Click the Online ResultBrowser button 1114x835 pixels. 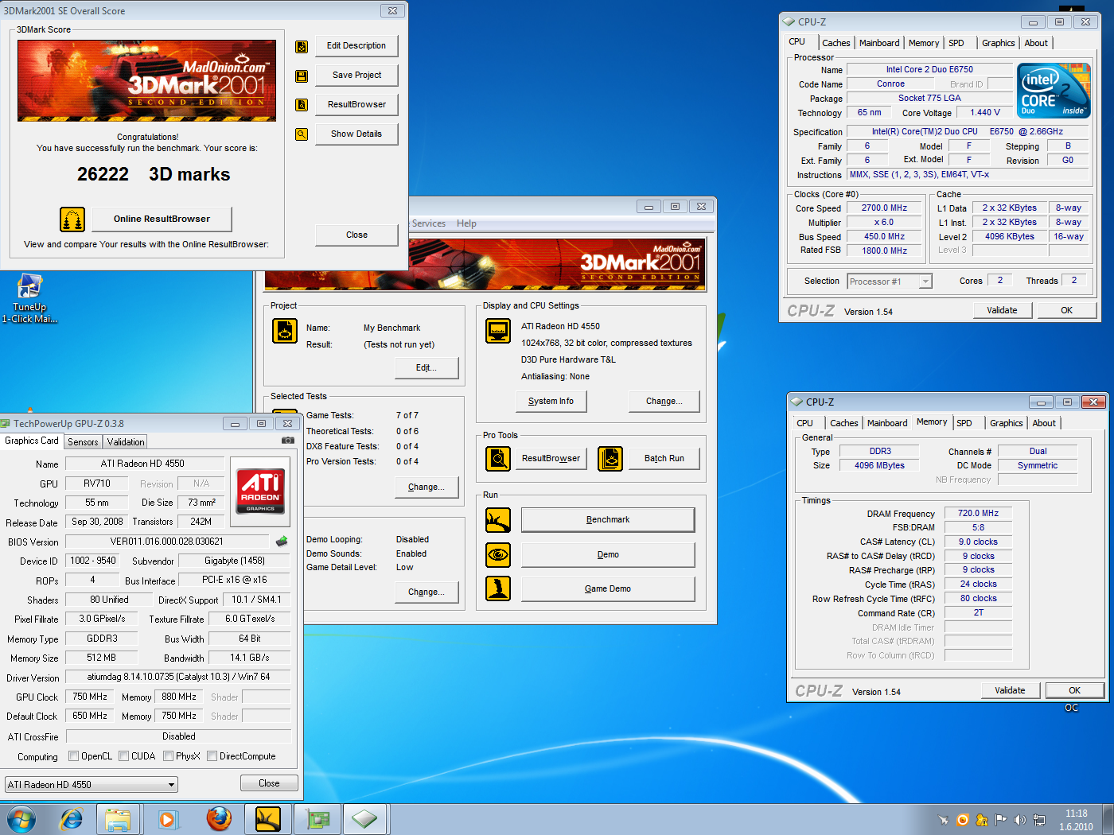162,219
